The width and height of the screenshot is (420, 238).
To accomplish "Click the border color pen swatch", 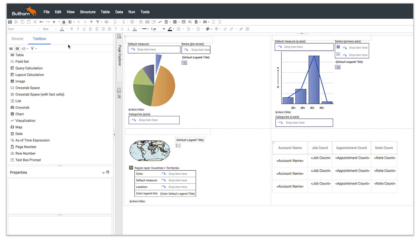I will click(170, 29).
